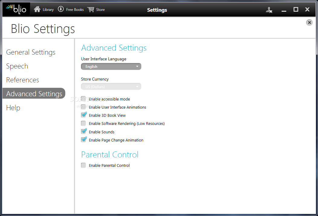Open Free Books section
This screenshot has height=216, width=318.
75,10
